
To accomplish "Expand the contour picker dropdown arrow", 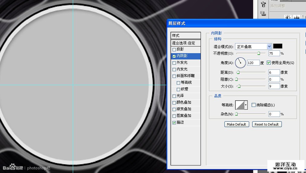I will tap(246, 105).
